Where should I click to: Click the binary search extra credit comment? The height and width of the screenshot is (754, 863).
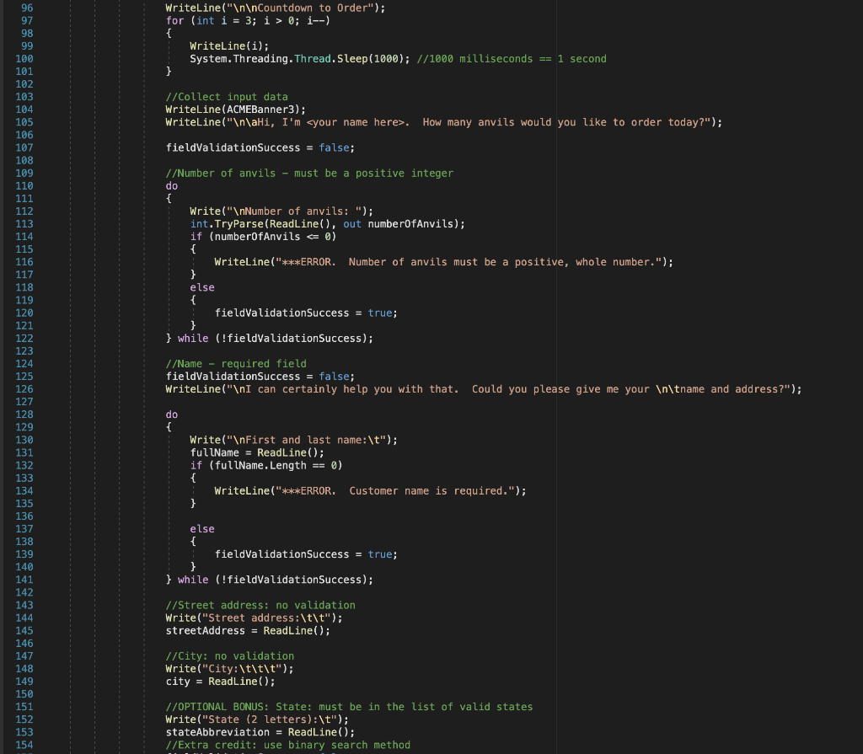point(287,745)
